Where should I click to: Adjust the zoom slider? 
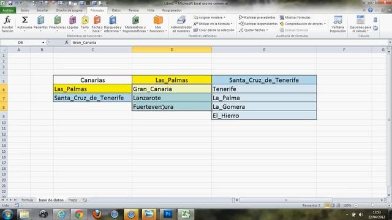372,205
